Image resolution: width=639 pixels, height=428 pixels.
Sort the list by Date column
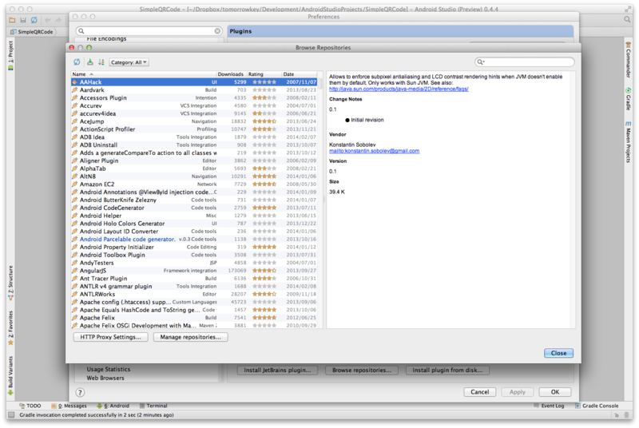(x=300, y=74)
